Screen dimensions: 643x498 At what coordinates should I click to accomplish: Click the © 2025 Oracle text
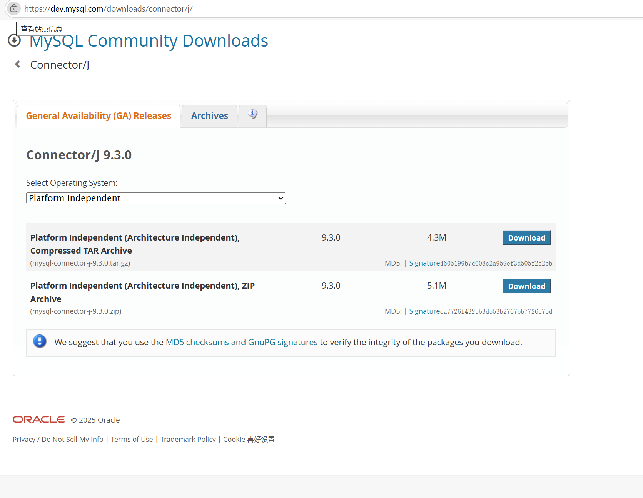tap(95, 420)
